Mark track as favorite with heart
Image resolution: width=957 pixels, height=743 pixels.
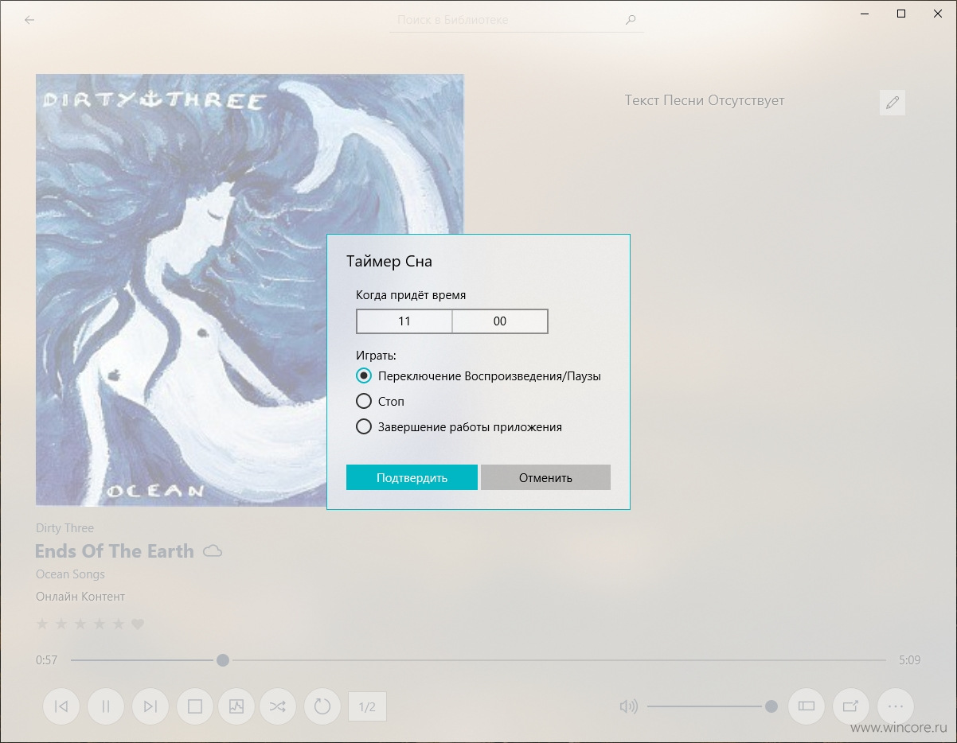point(138,624)
